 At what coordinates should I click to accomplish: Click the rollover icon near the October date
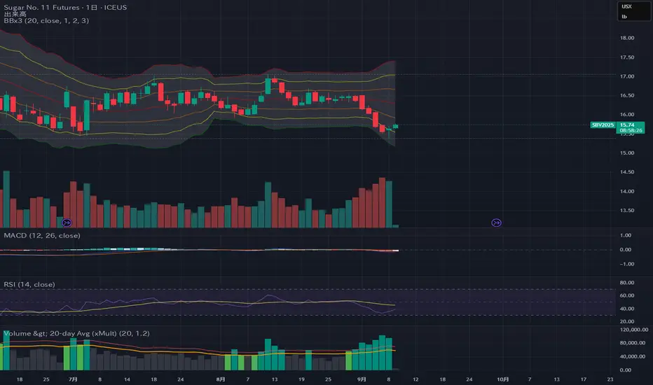pos(496,223)
